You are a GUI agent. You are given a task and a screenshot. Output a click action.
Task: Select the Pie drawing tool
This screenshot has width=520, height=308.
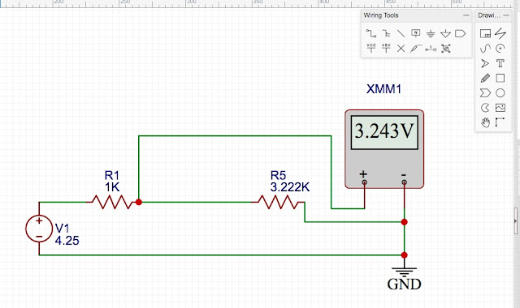pos(485,108)
